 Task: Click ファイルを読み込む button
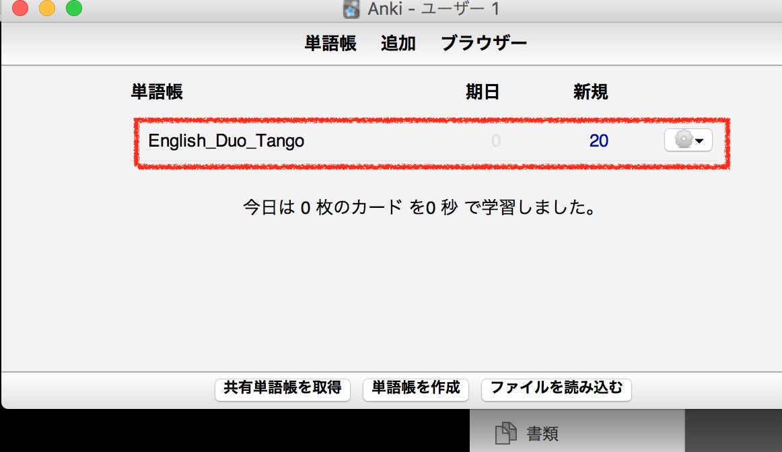(556, 389)
